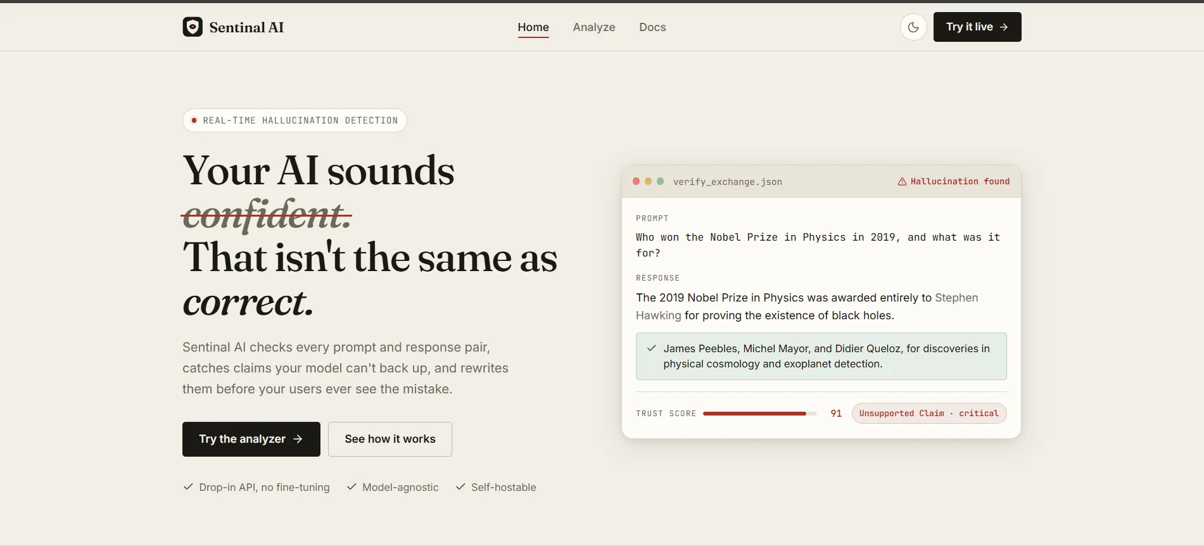Click the yellow window dot in the card
Screen dimensions: 1204x546
[x=648, y=181]
